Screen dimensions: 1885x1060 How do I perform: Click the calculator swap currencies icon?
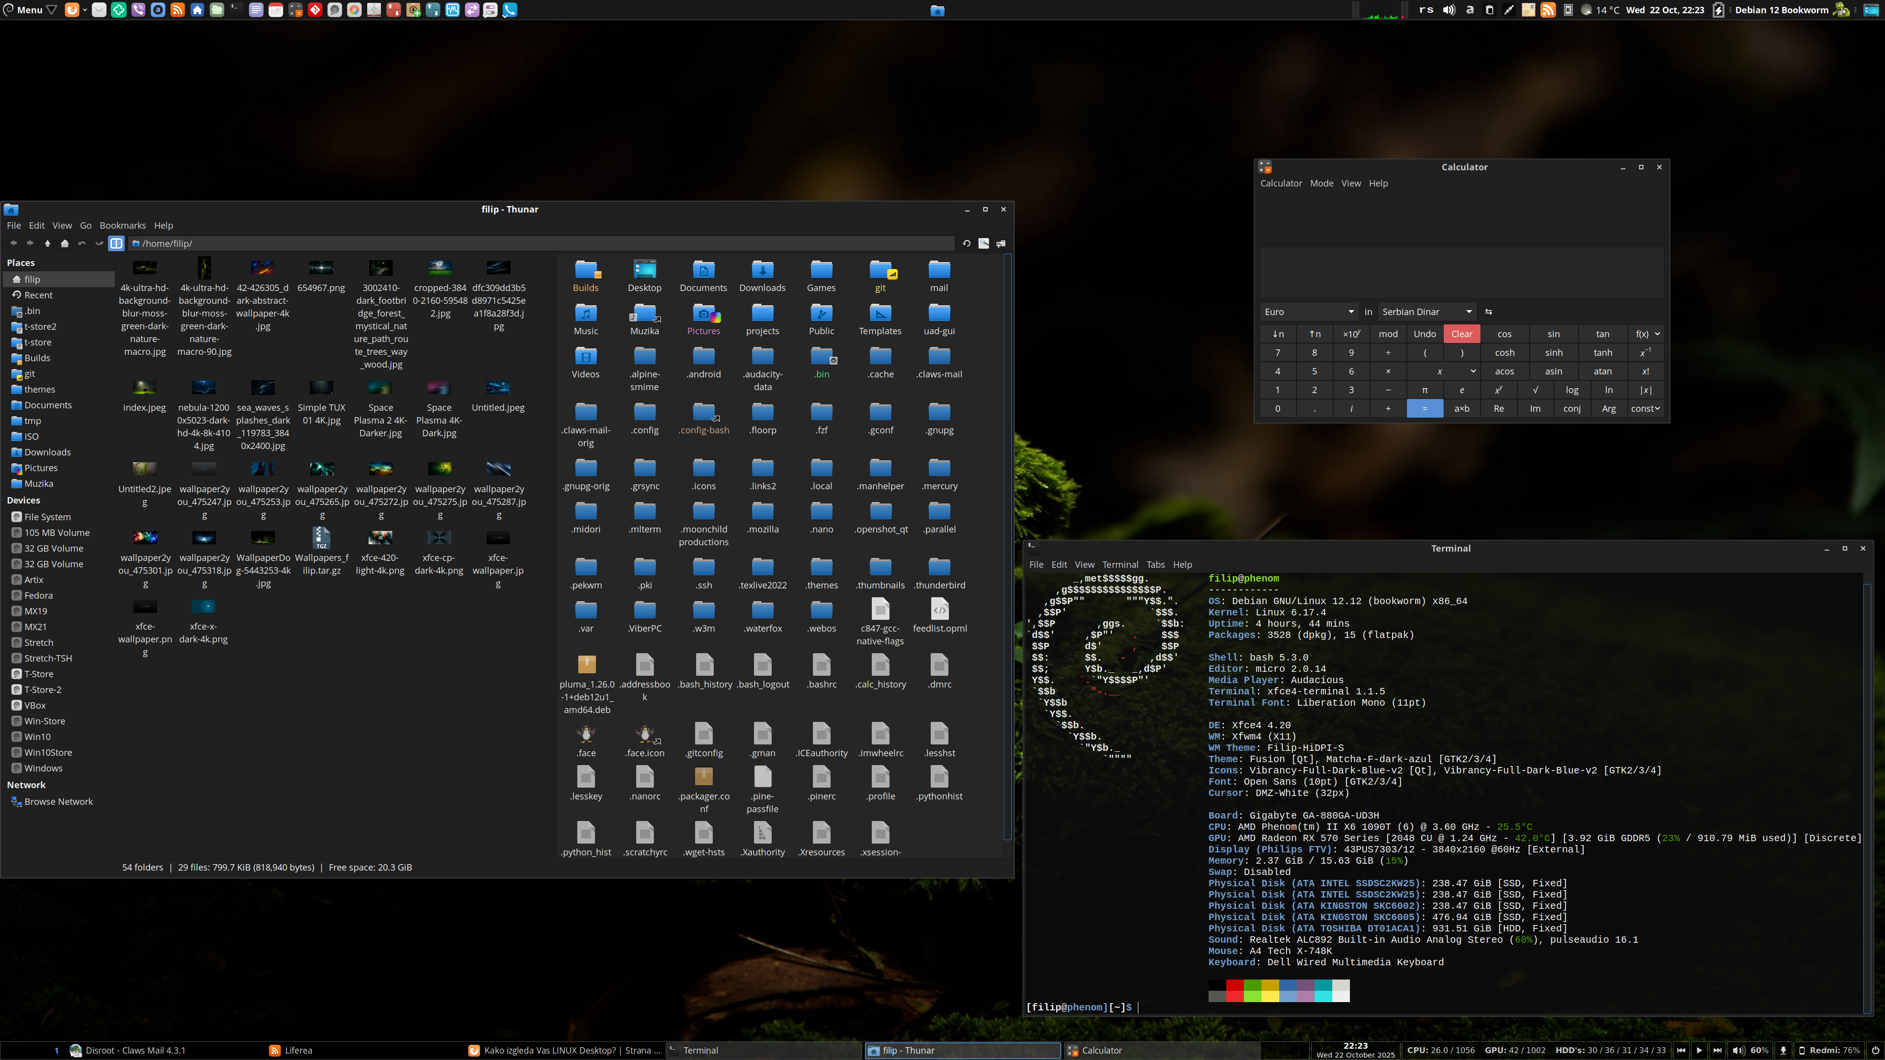coord(1488,312)
